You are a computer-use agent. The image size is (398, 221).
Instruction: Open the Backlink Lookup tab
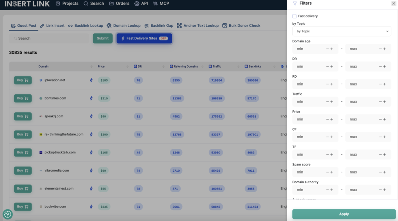[x=86, y=26]
